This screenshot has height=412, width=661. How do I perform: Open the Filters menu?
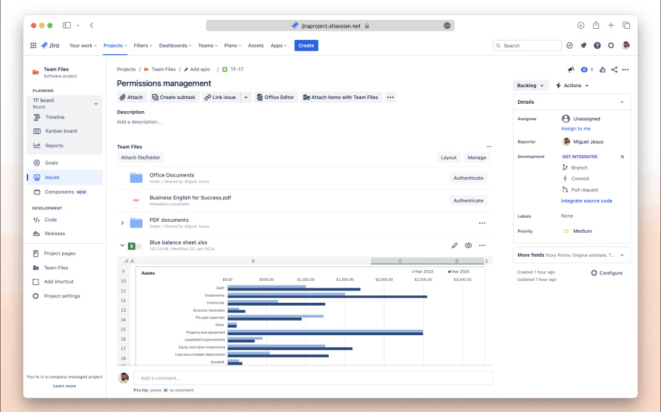(143, 45)
